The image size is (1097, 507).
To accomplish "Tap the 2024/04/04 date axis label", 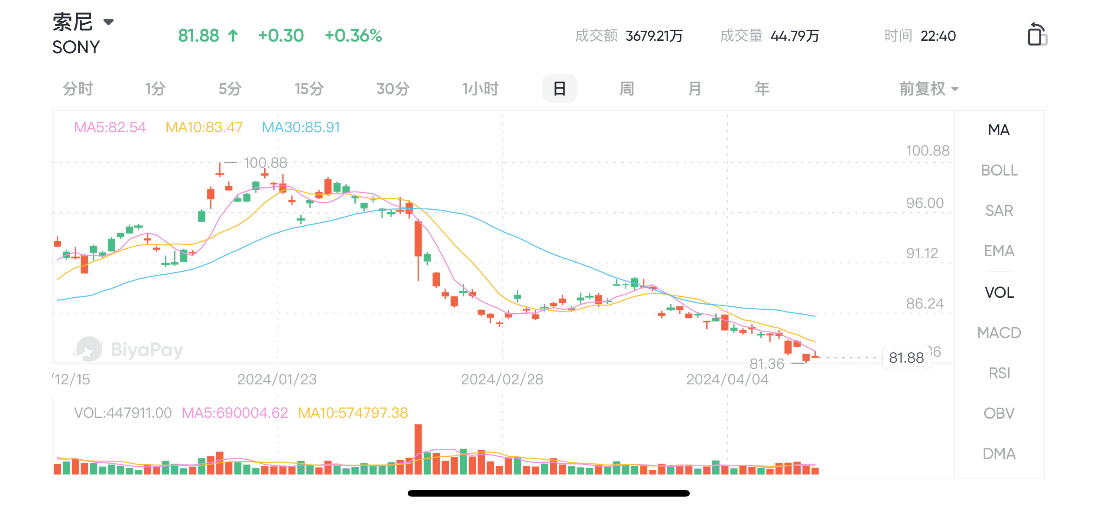I will 727,380.
